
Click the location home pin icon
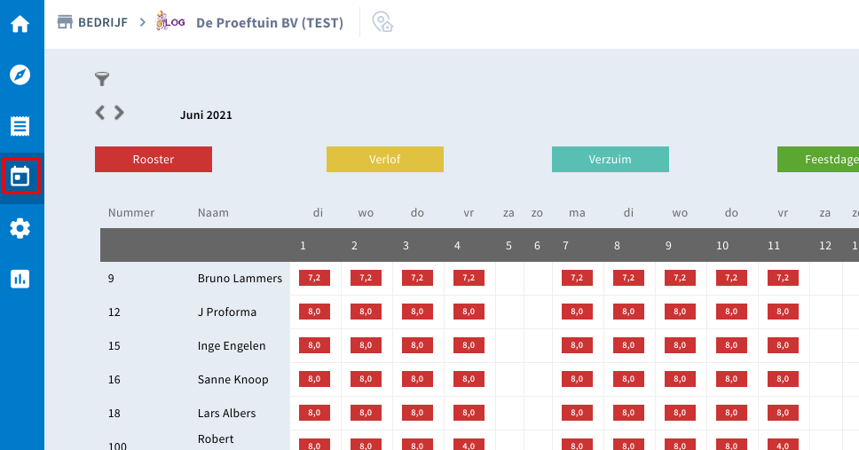(382, 23)
